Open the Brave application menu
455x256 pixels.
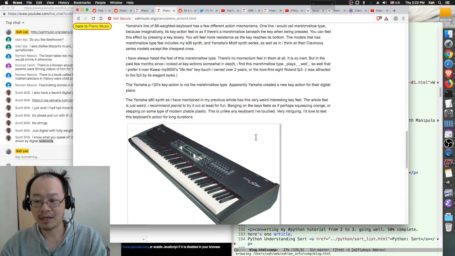pos(17,3)
